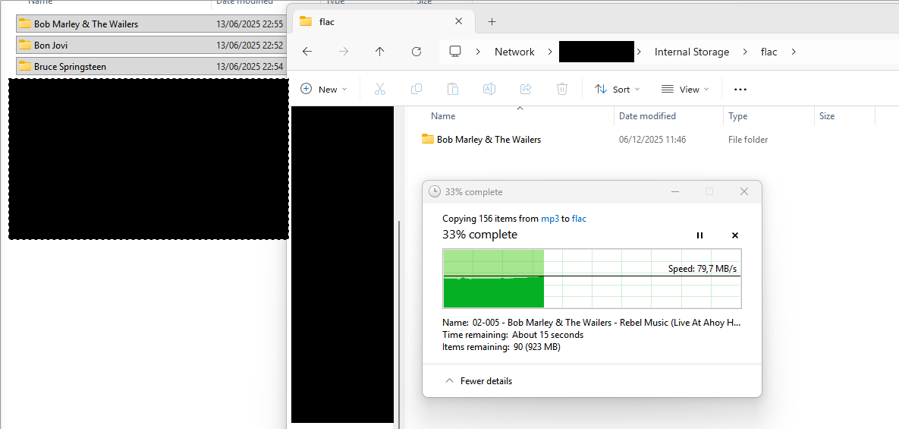Collapse dialog with Fewer details
This screenshot has width=899, height=429.
(478, 381)
